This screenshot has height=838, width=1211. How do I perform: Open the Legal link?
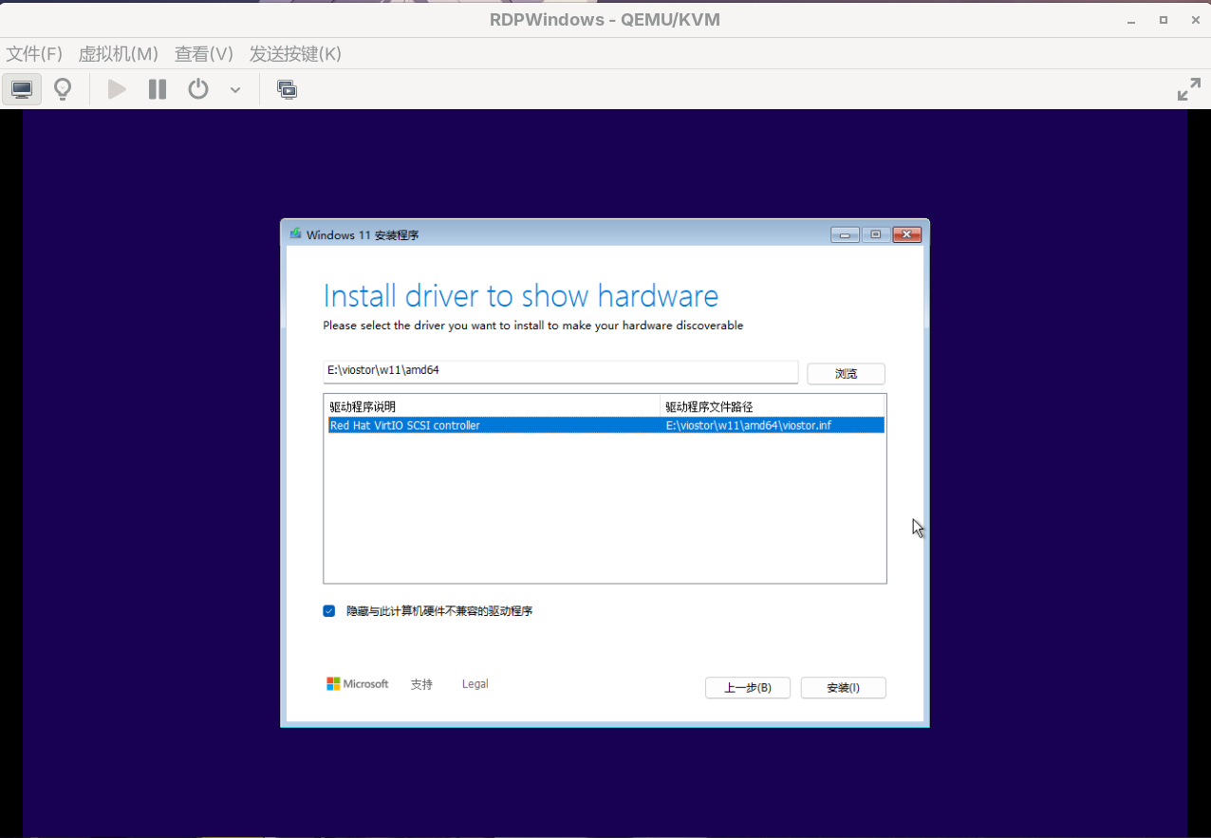[x=475, y=684]
